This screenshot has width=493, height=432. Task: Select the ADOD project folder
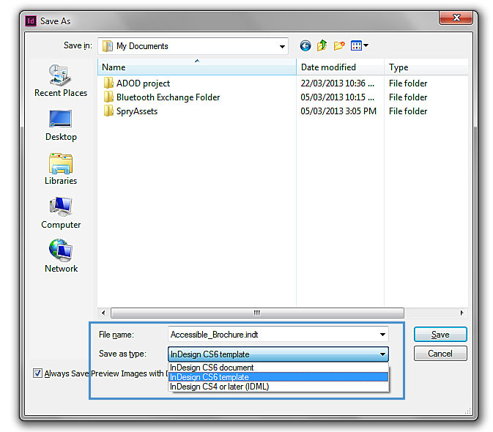pos(143,83)
